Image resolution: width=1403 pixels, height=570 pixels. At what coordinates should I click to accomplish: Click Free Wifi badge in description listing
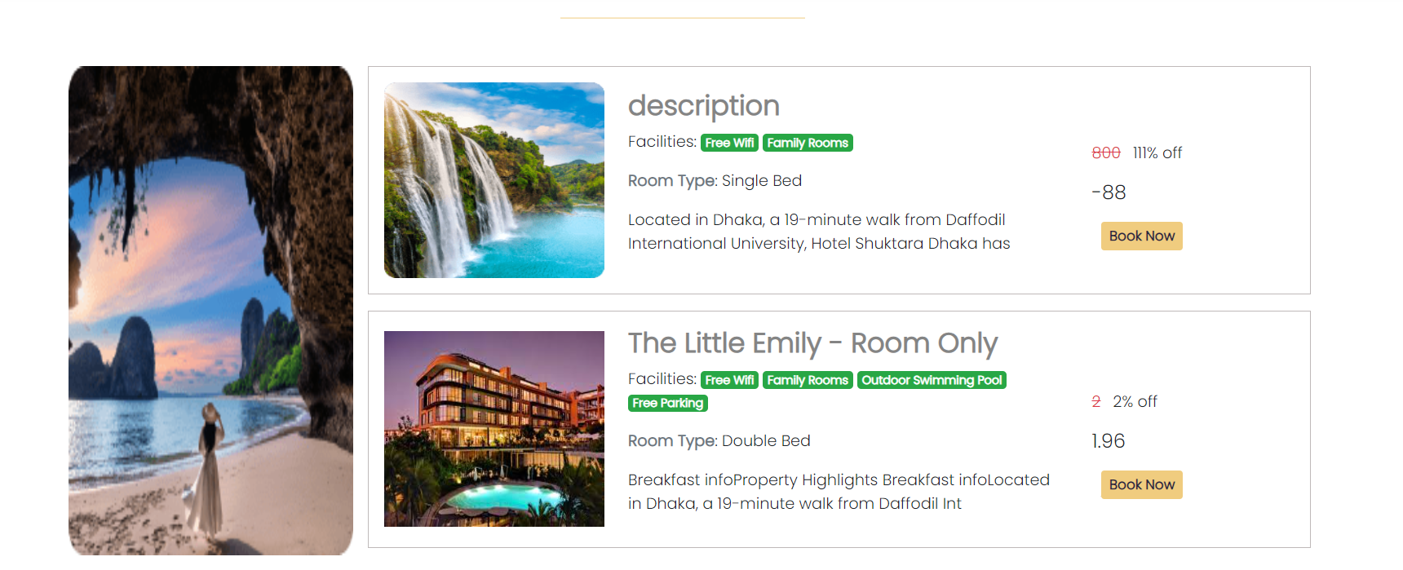[x=729, y=143]
